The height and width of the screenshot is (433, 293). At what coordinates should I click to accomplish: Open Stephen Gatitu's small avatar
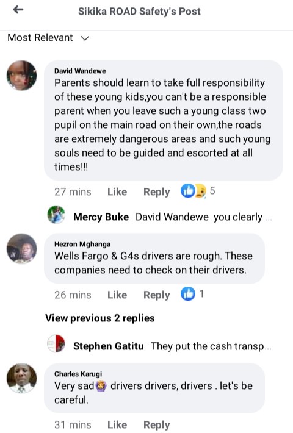click(x=56, y=343)
